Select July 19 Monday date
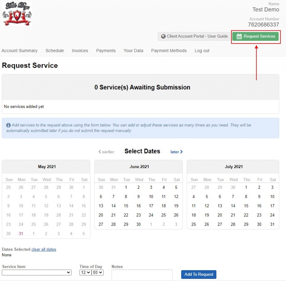286x281 pixels. click(x=207, y=215)
